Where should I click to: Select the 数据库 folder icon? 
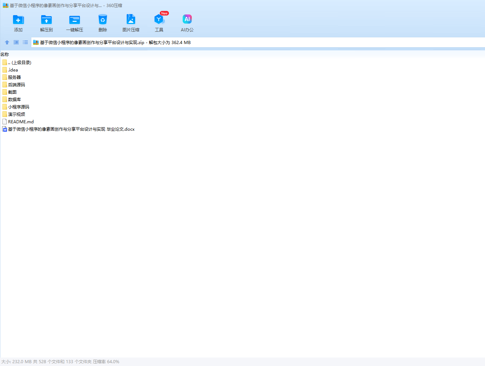click(x=5, y=99)
